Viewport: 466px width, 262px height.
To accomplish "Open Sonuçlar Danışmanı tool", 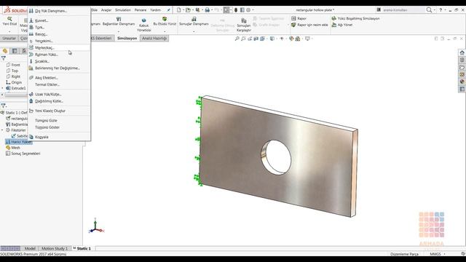I will coord(194,21).
